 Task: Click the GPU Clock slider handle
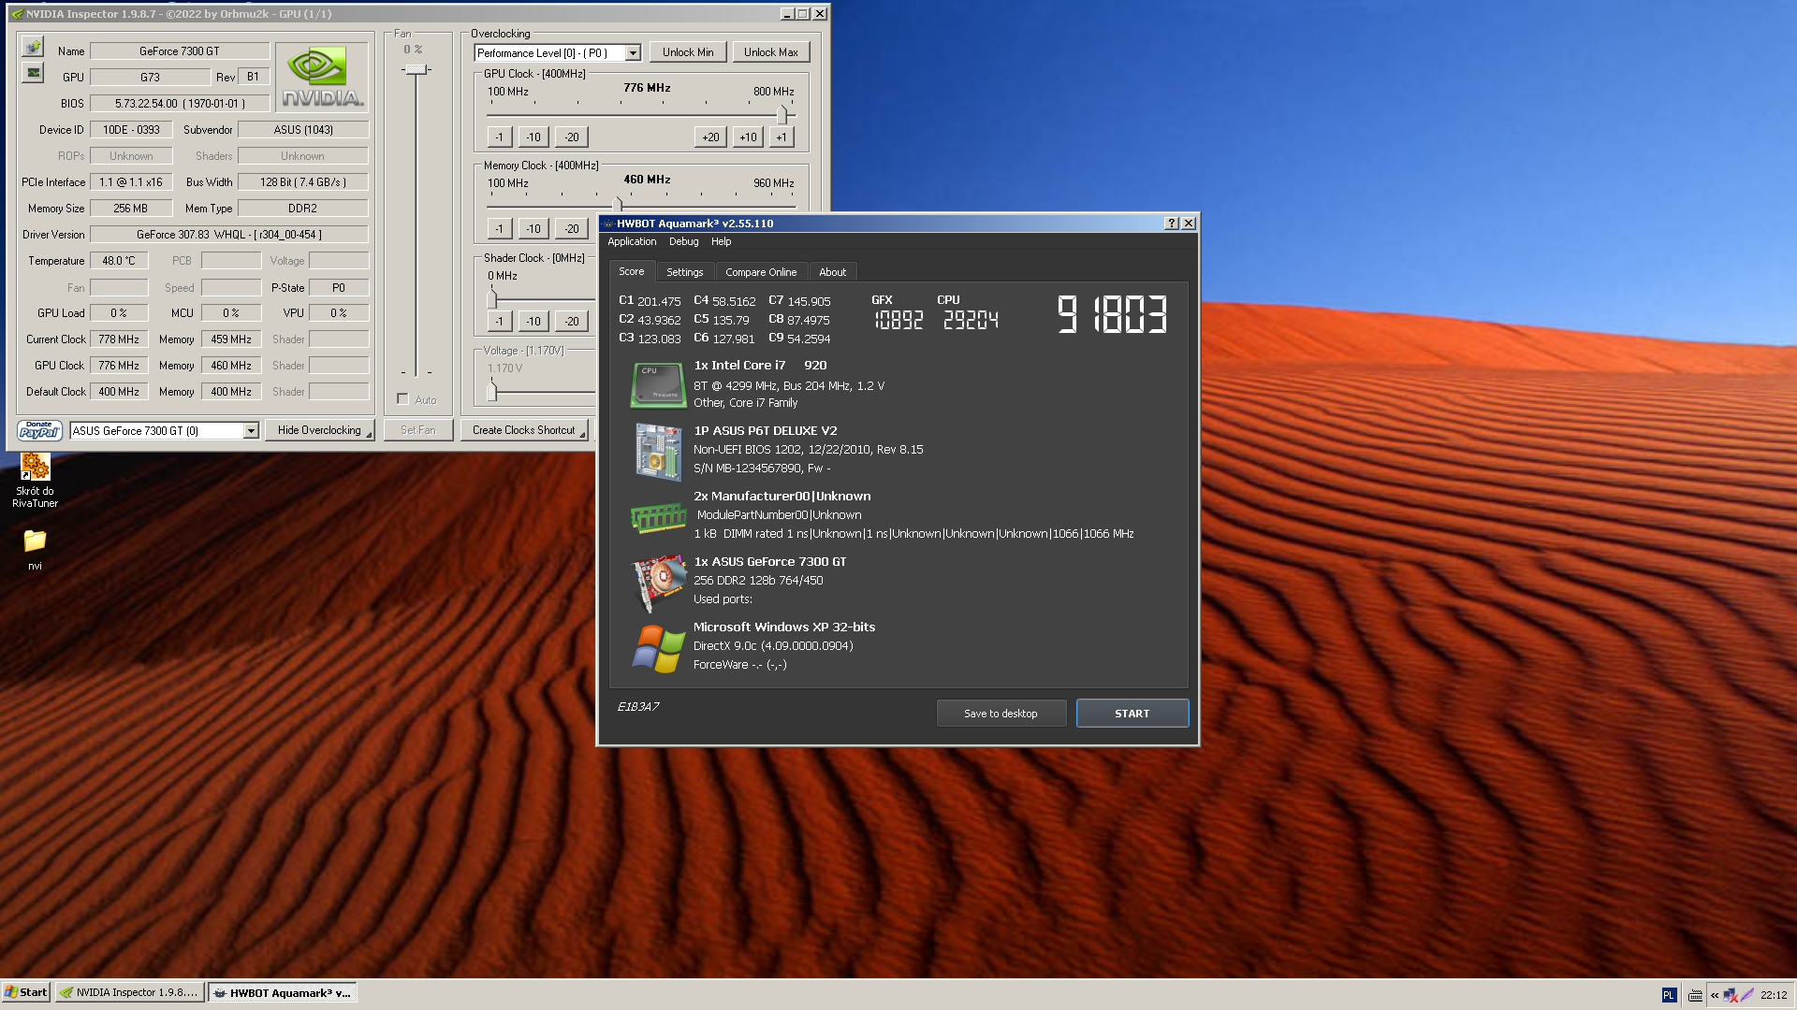click(x=782, y=114)
